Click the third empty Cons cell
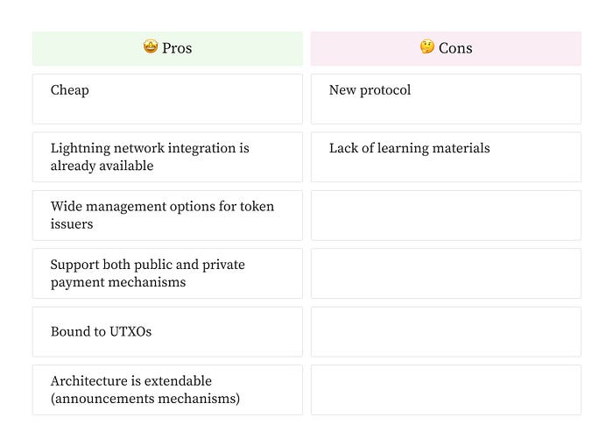 [446, 215]
